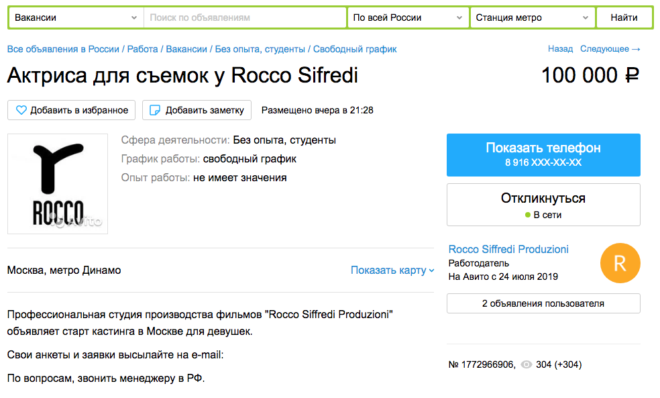Click the heart icon to add to favorites
This screenshot has height=398, width=660.
21,110
